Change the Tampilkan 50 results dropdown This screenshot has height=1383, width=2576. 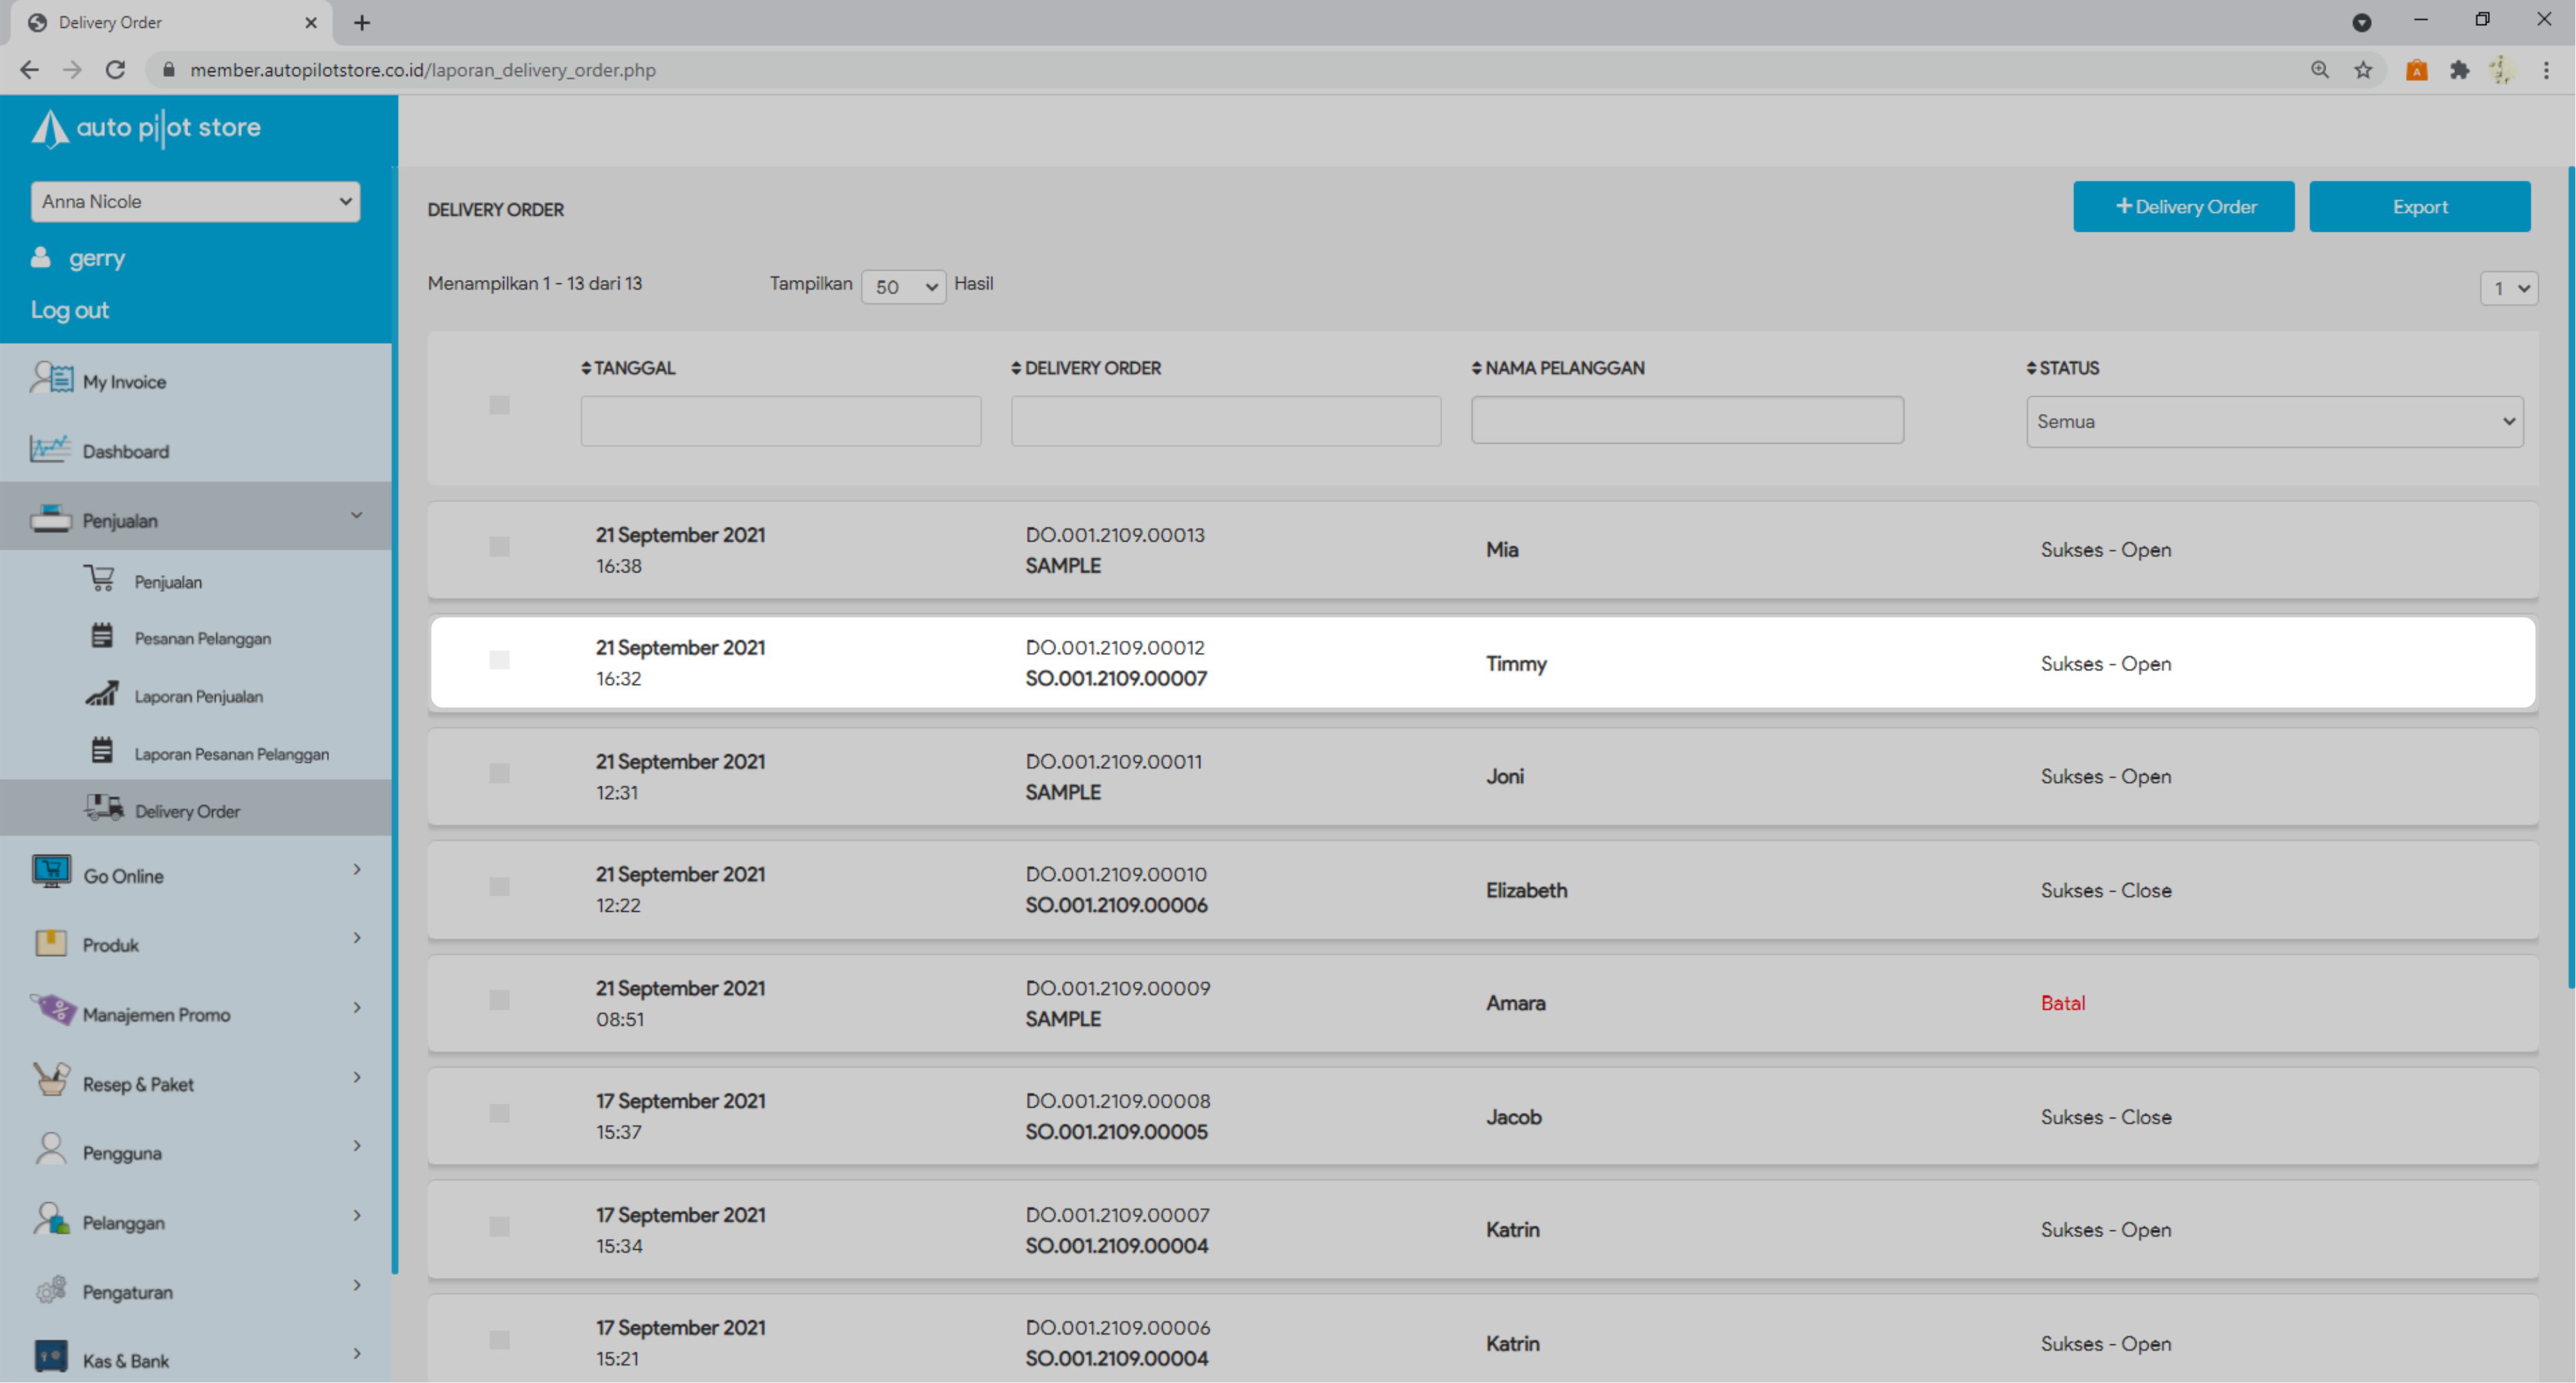[x=903, y=287]
